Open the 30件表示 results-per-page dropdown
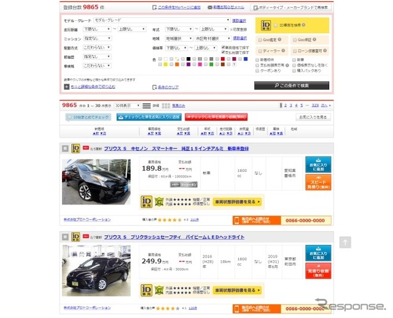 (x=127, y=106)
